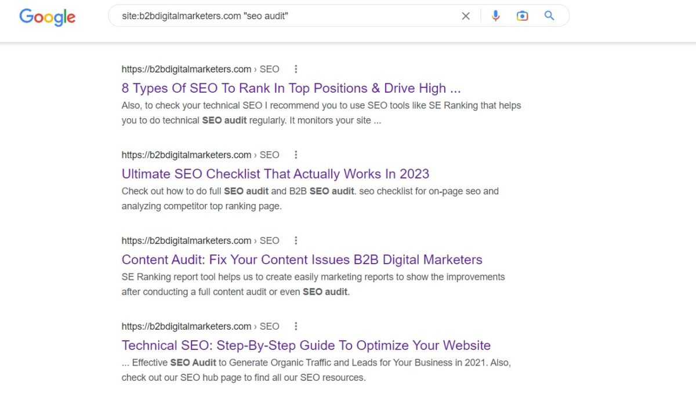Clear the search query with the X icon
This screenshot has width=696, height=401.
click(x=466, y=16)
